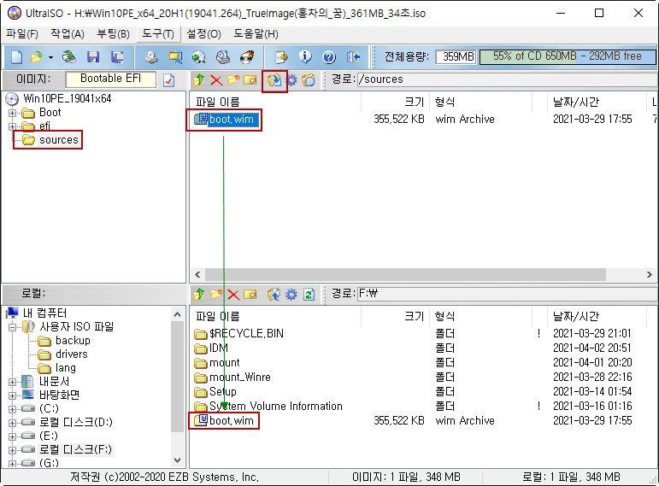This screenshot has height=486, width=659.
Task: Sort local list by 형식 column
Action: point(481,316)
